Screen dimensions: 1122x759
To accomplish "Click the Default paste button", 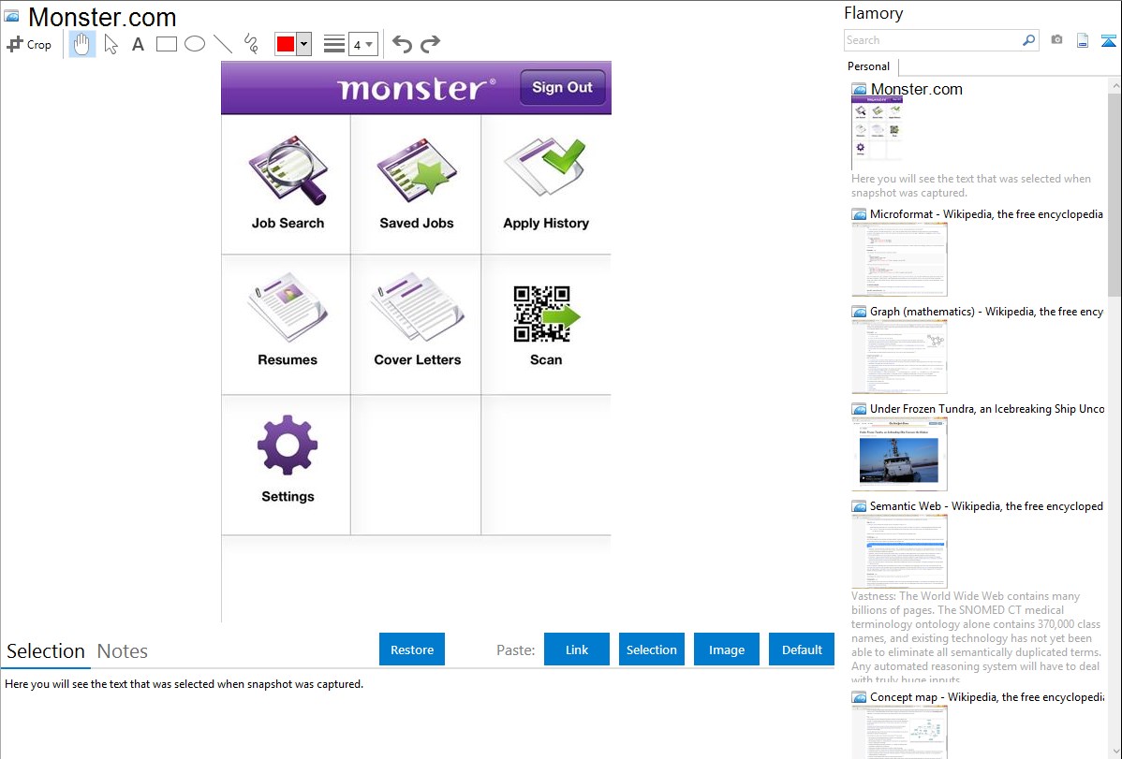I will tap(802, 650).
